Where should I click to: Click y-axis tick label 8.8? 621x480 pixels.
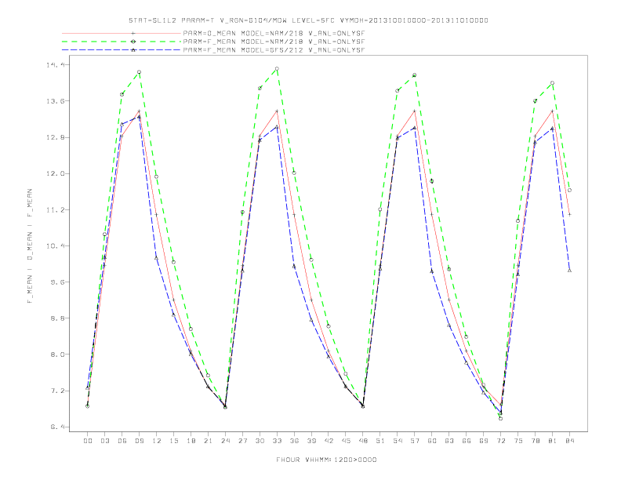click(58, 318)
